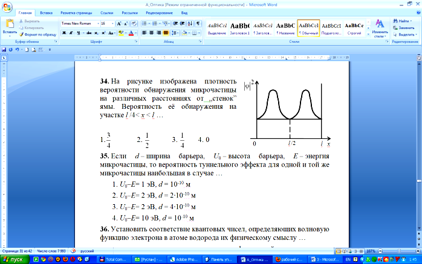
Task: Open the Главная ribbon tab
Action: (25, 13)
